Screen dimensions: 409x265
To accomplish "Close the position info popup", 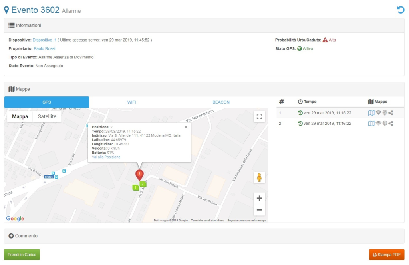I will (186, 127).
